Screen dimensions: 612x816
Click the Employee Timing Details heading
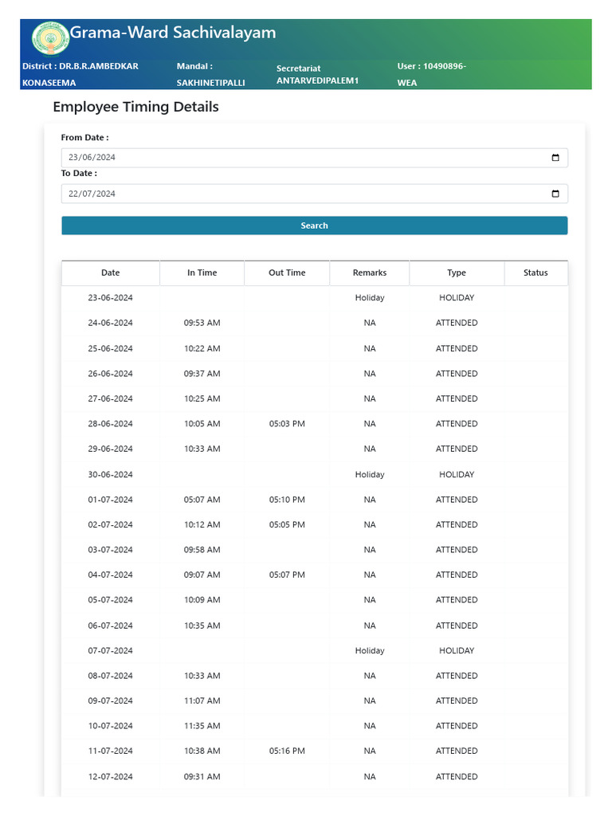pyautogui.click(x=135, y=107)
